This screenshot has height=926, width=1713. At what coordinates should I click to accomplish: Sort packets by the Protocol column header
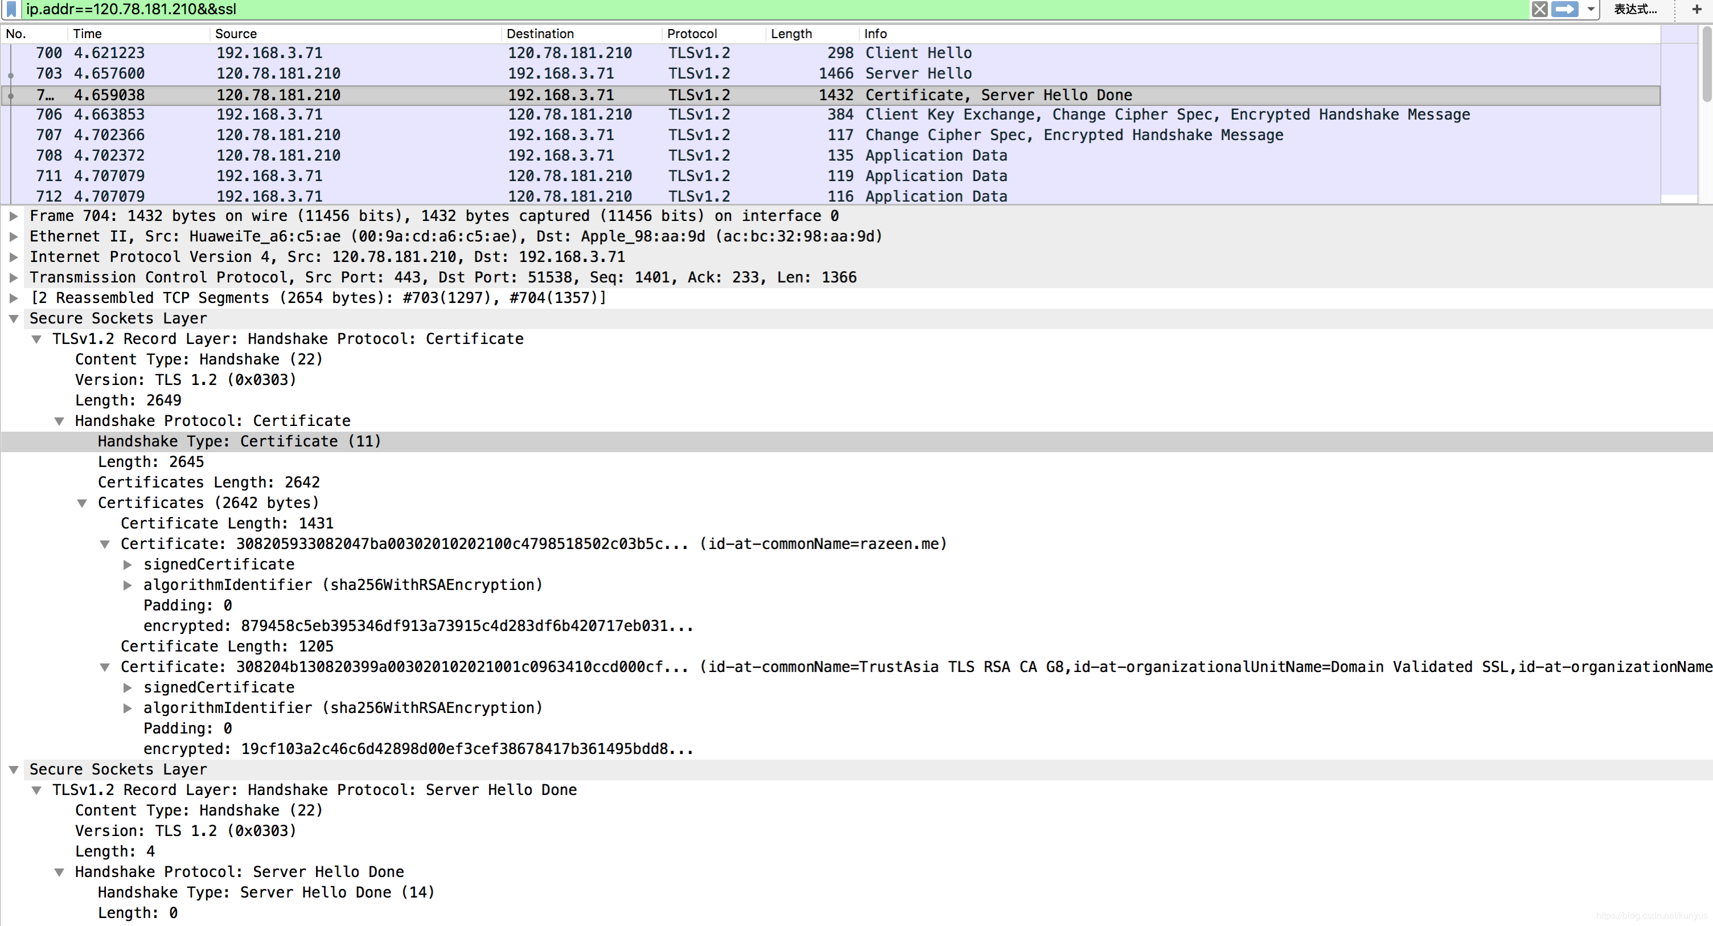692,34
